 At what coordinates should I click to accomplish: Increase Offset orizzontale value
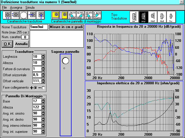pyautogui.click(x=43, y=74)
